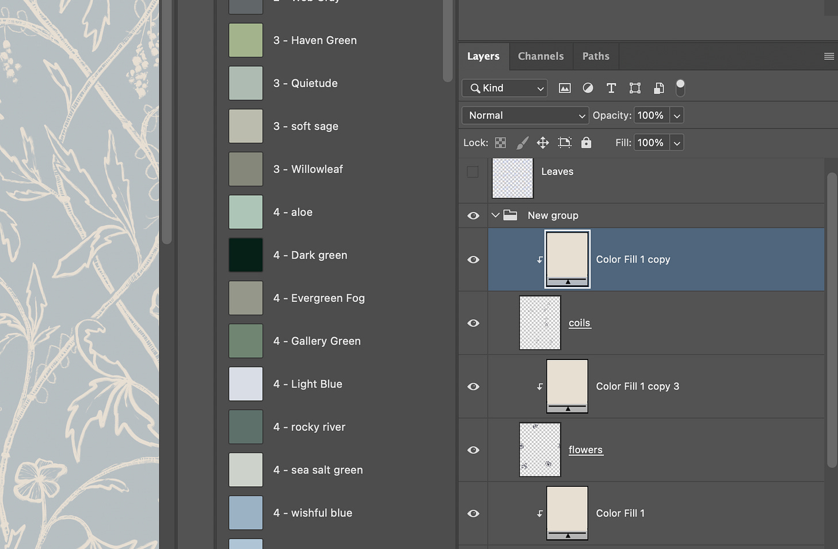Lock image pixels brush icon
This screenshot has width=838, height=549.
coord(522,143)
